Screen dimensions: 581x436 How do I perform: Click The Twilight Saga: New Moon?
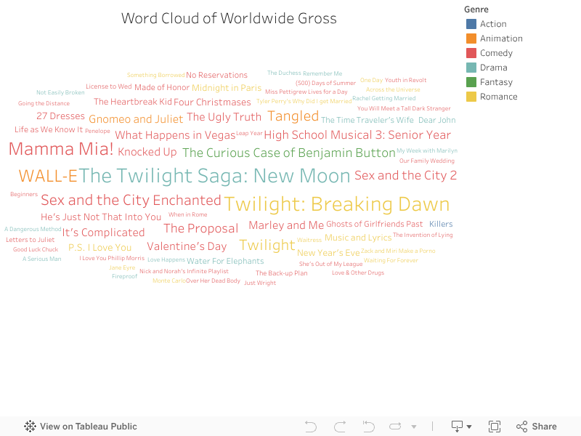click(x=214, y=176)
